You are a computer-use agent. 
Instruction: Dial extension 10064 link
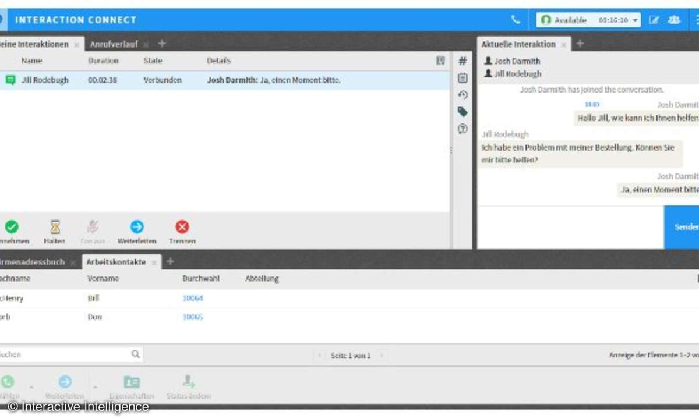click(x=193, y=299)
